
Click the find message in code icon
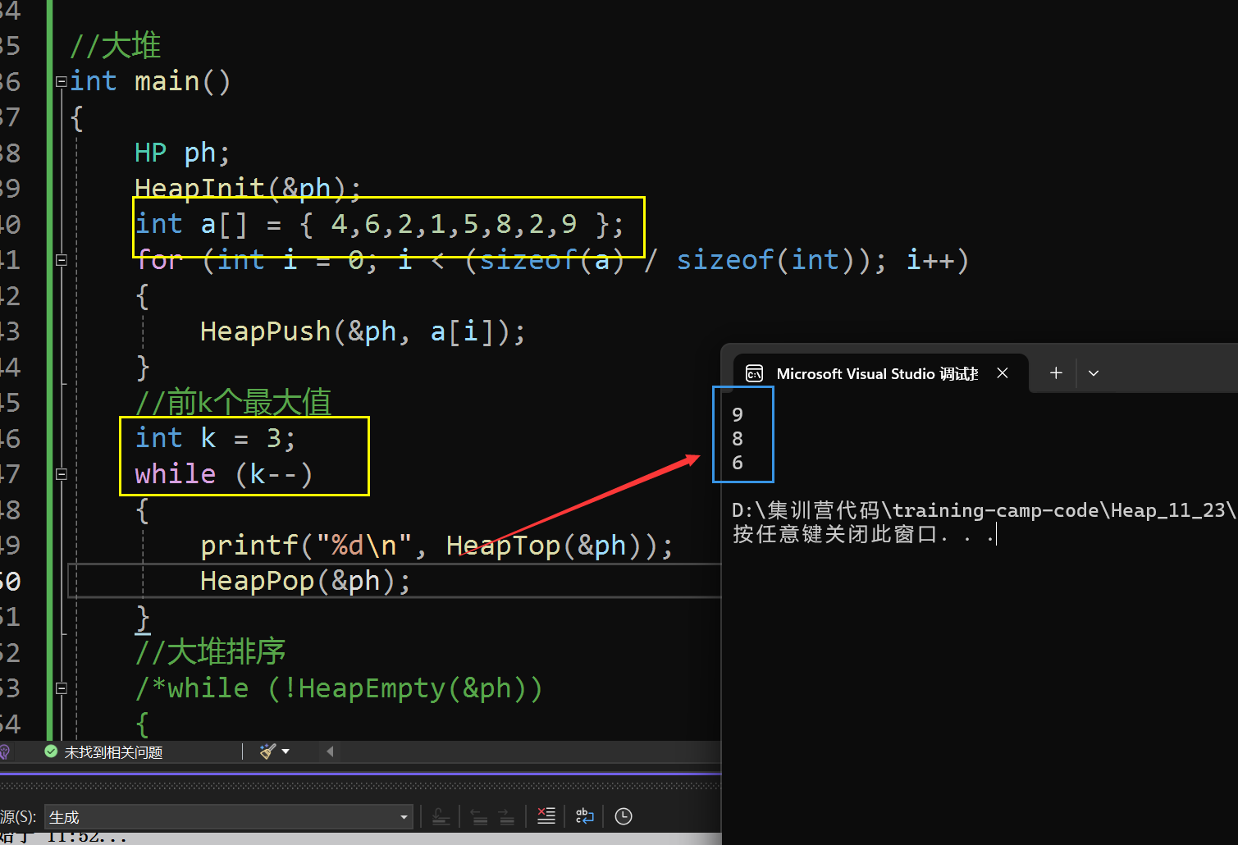click(441, 816)
